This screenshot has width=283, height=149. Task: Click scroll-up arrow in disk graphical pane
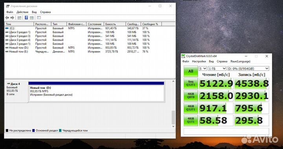173,81
